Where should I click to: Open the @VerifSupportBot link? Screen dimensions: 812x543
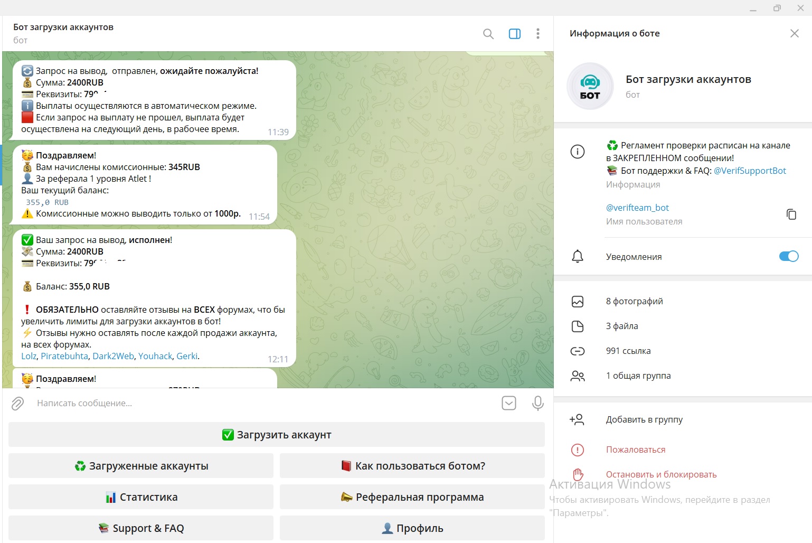[750, 171]
